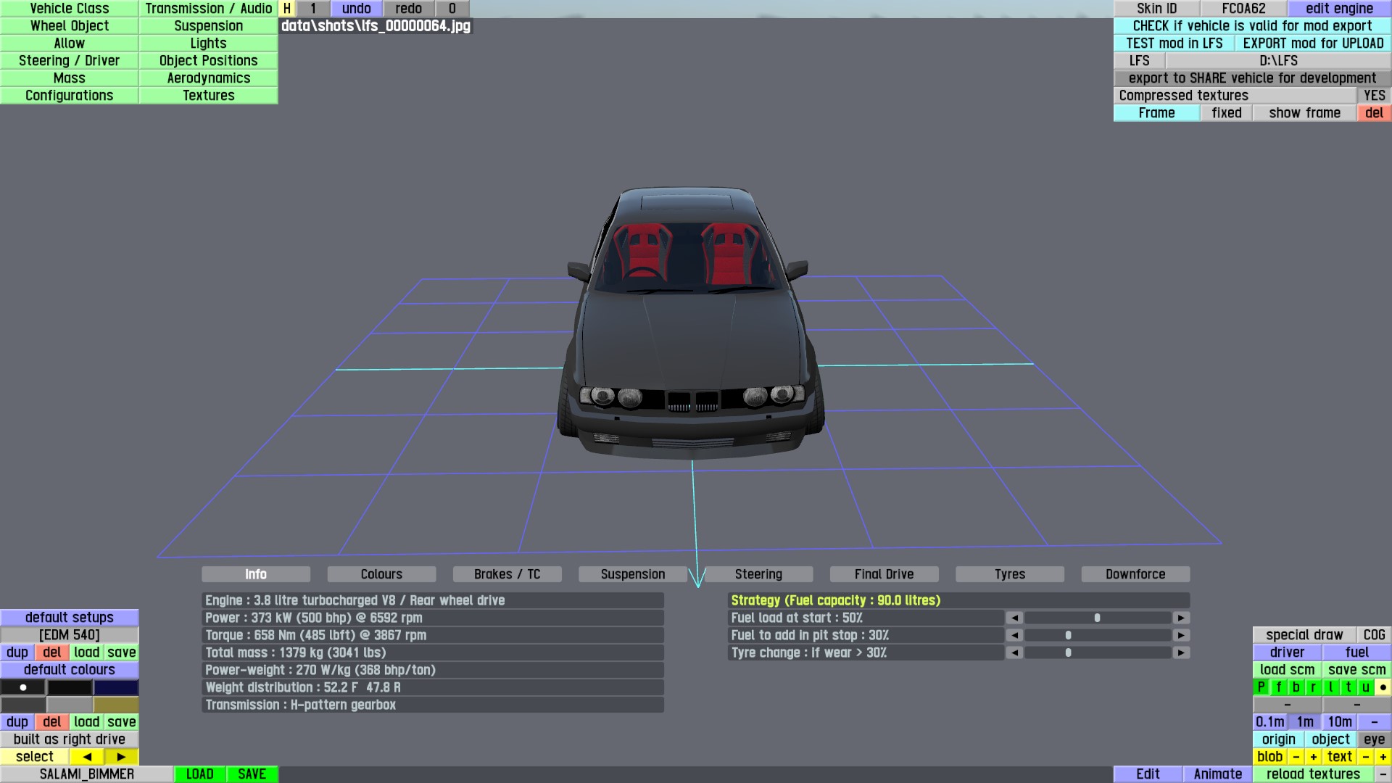Decrease fuel load at start arrow

pos(1014,618)
